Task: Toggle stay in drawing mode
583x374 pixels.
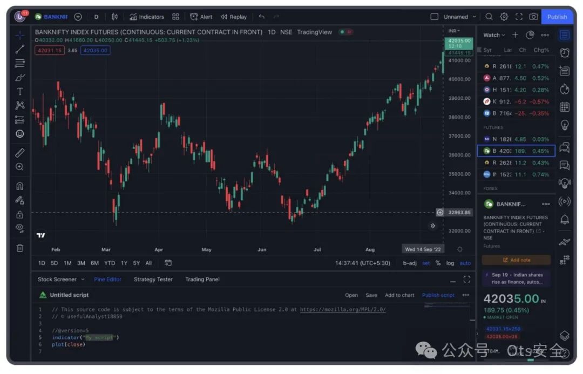Action: point(20,200)
